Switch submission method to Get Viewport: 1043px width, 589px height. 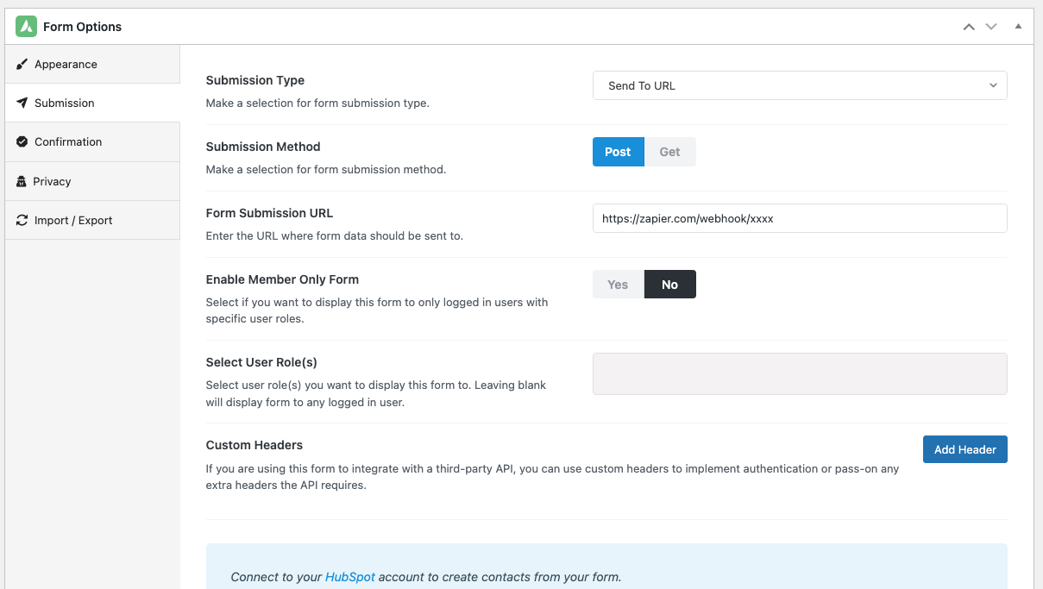click(669, 152)
